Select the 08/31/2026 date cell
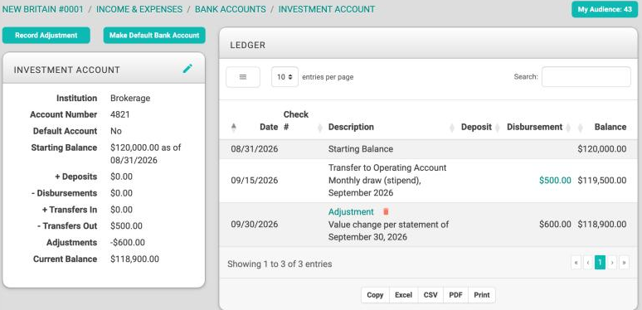Viewport: 642px width, 310px height. 255,149
